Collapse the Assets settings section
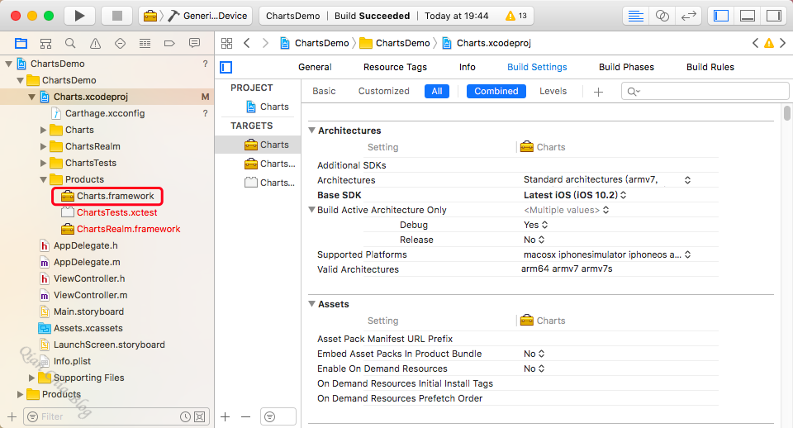The image size is (793, 428). coord(312,304)
